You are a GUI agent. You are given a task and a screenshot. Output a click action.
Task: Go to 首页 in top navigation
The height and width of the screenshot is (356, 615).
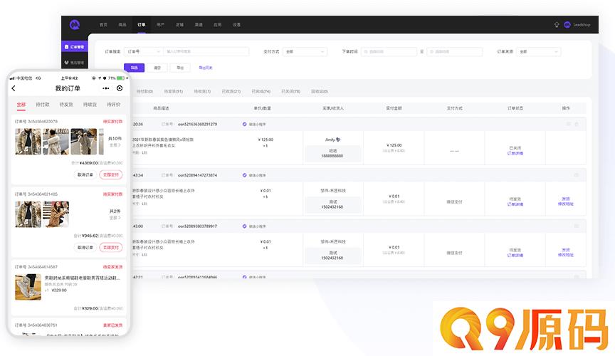[103, 25]
